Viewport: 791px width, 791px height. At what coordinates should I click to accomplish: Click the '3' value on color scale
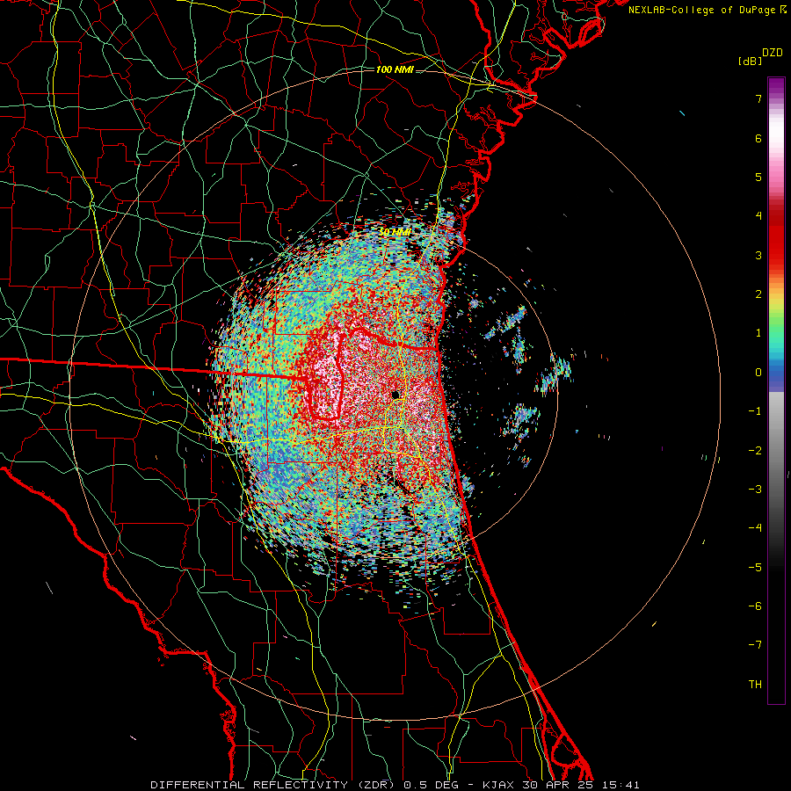[x=758, y=255]
